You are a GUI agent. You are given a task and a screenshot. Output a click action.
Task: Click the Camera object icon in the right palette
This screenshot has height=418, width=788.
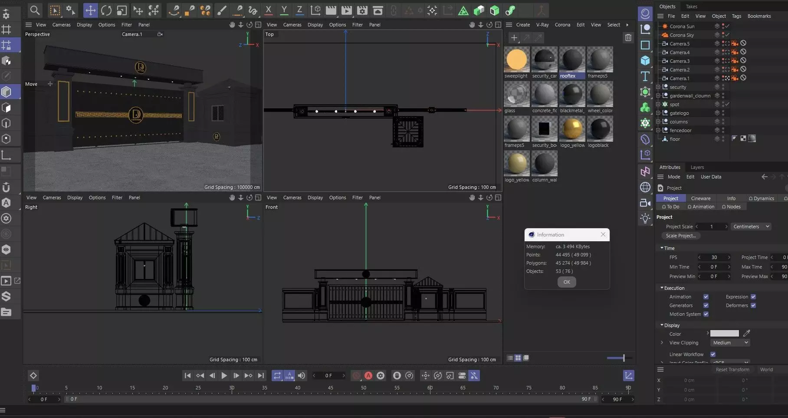click(x=645, y=203)
